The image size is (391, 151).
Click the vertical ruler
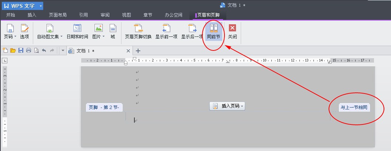5,107
